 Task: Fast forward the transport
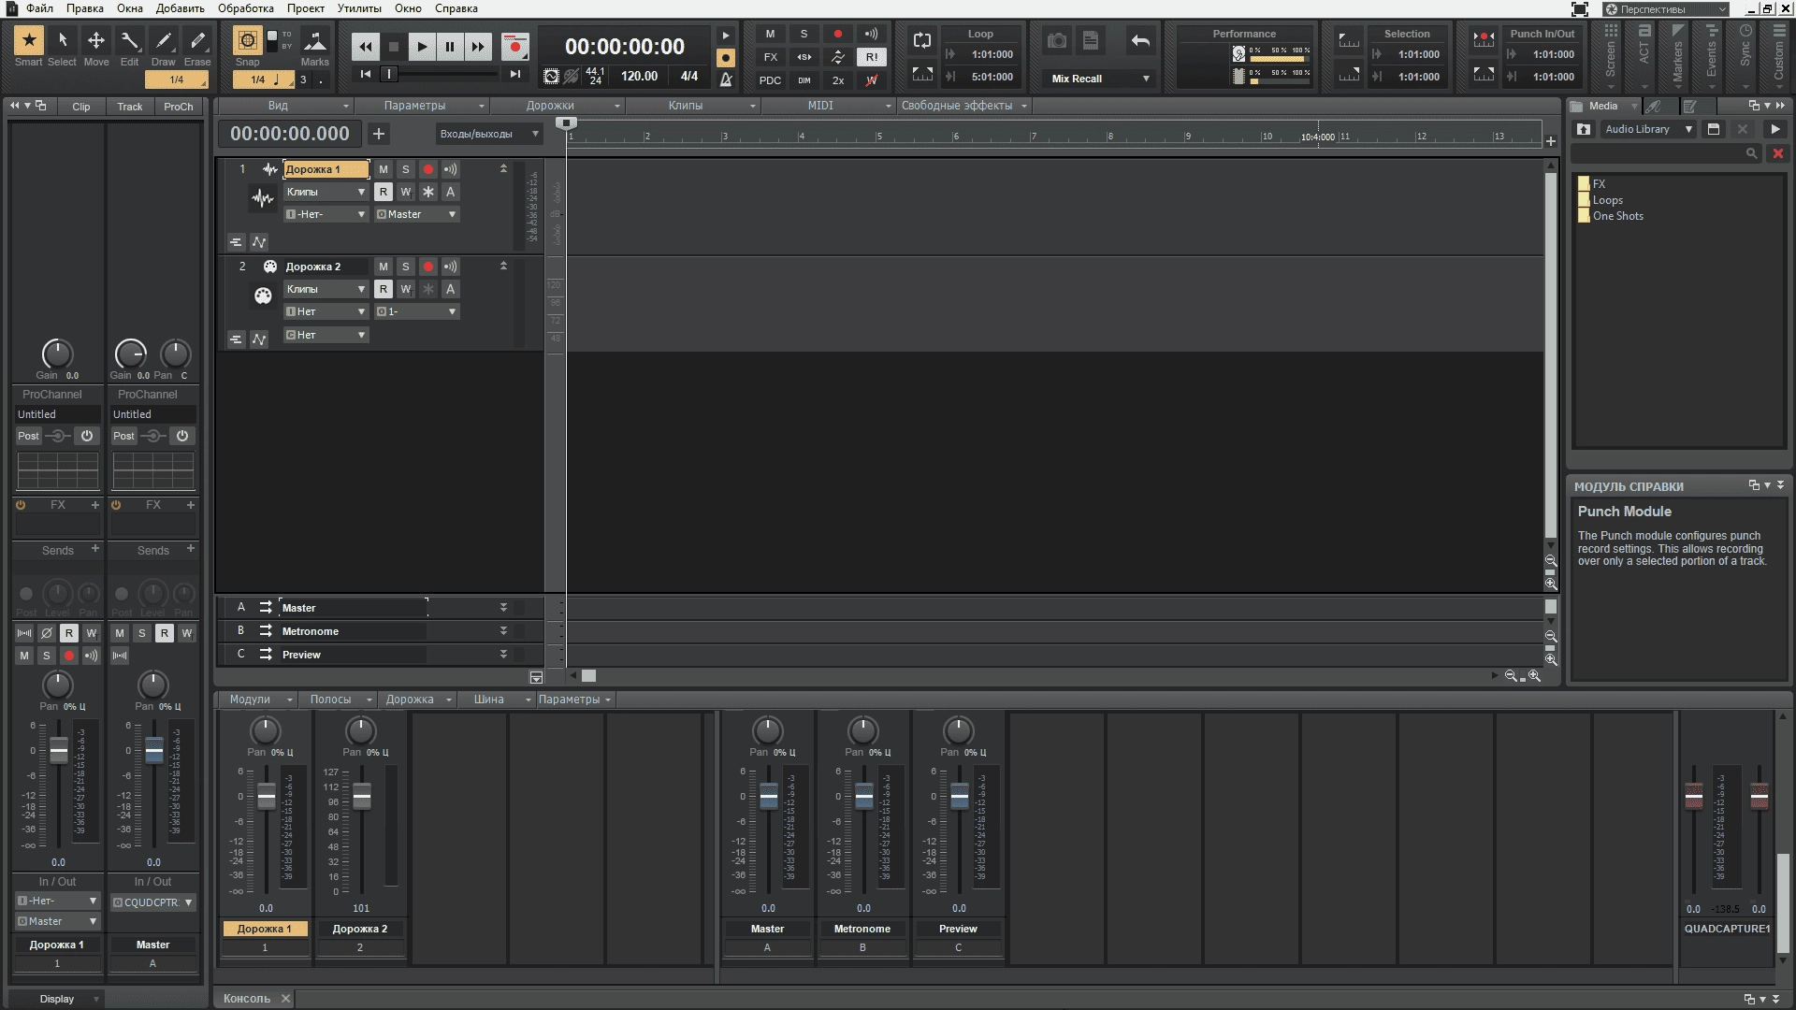point(478,46)
